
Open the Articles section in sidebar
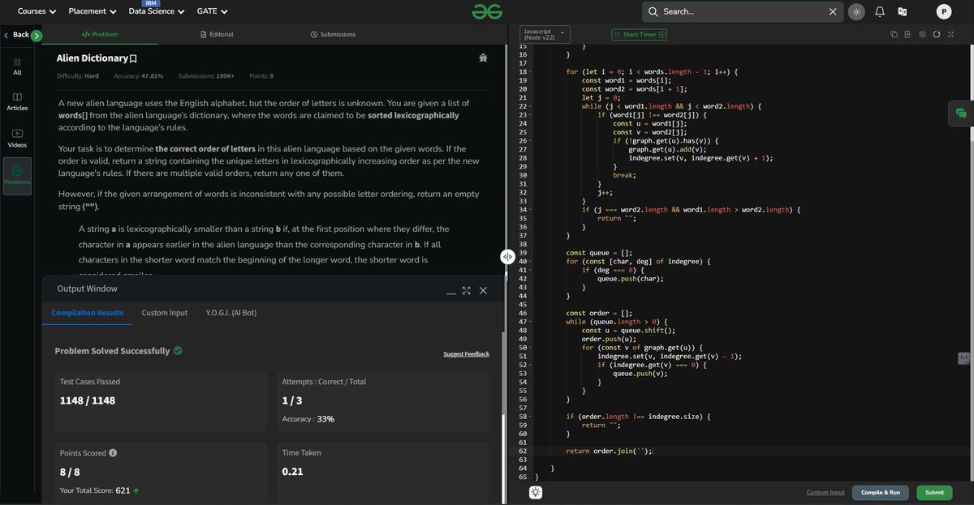17,101
